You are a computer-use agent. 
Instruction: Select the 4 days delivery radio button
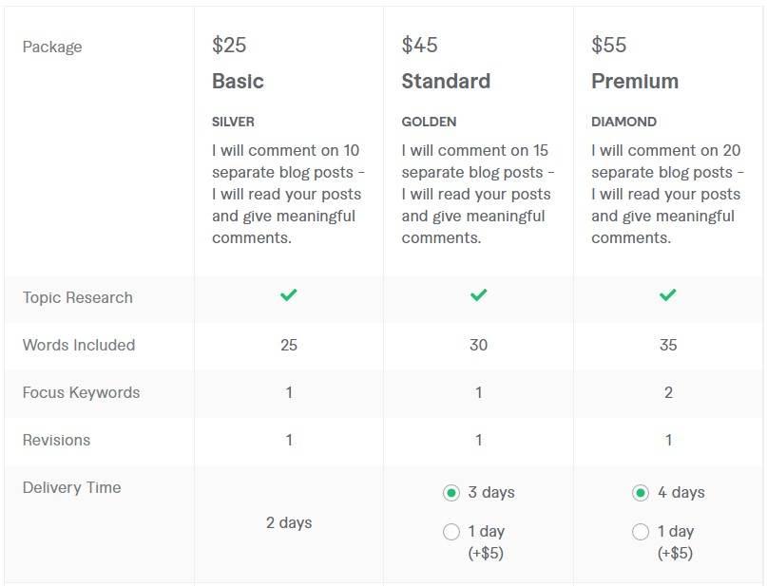(x=642, y=493)
